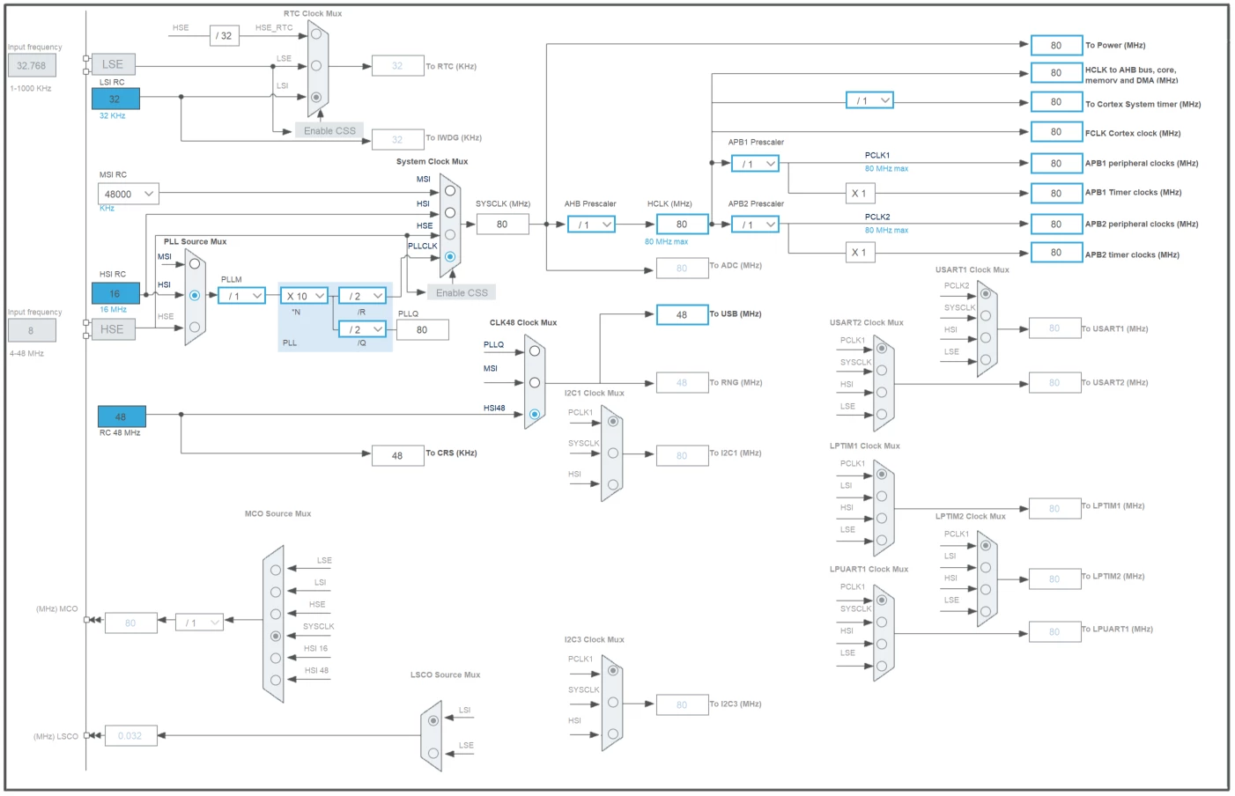Open the AHB Prescaler dropdown
Screen dimensions: 1235x796
click(x=591, y=225)
